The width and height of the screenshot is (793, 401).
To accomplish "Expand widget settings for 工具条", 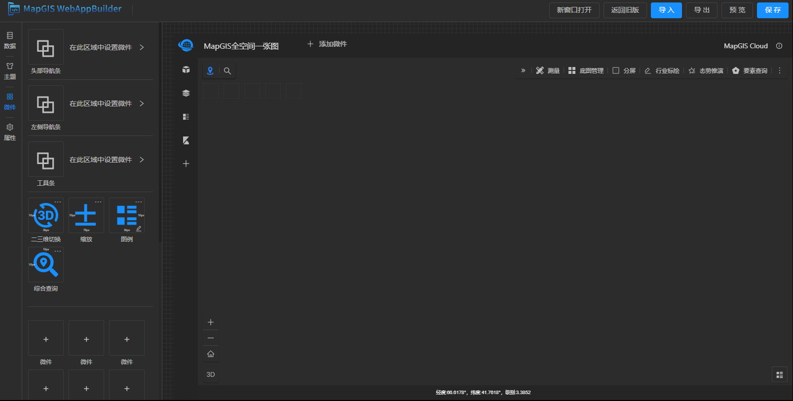I will [x=142, y=160].
